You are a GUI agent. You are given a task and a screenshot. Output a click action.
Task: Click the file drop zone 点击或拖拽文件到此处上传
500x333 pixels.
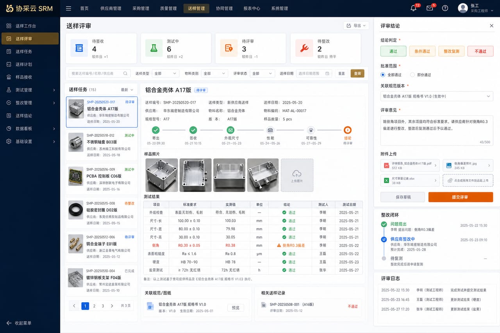click(x=468, y=180)
